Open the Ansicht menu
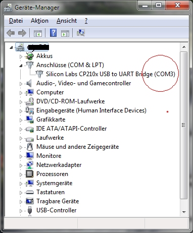Screen dimensions: 193x233 (67, 21)
